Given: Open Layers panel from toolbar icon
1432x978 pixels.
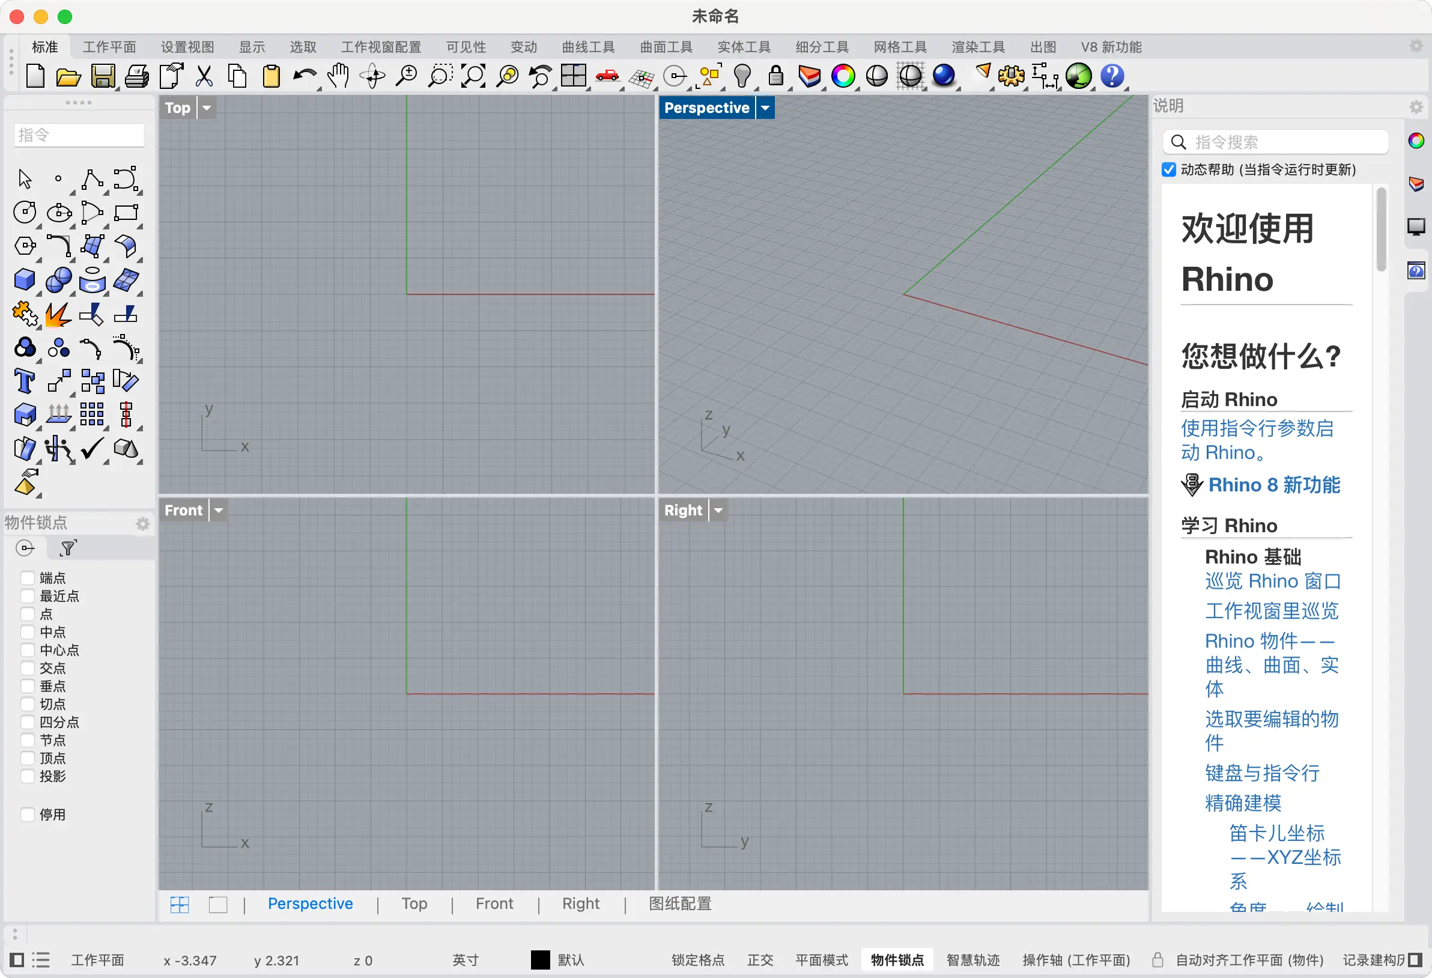Looking at the screenshot, I should 809,76.
